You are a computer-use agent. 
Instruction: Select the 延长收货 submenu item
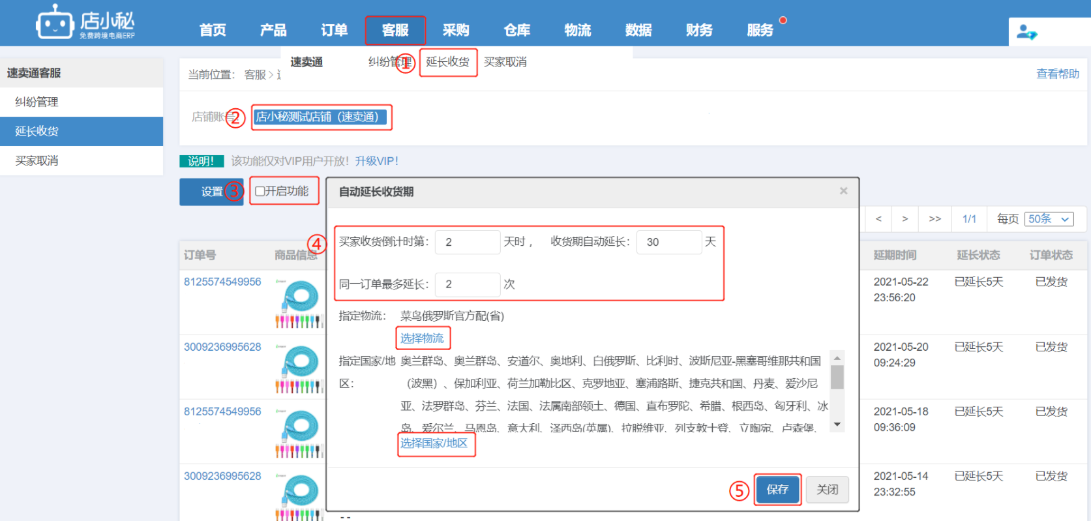tap(447, 62)
